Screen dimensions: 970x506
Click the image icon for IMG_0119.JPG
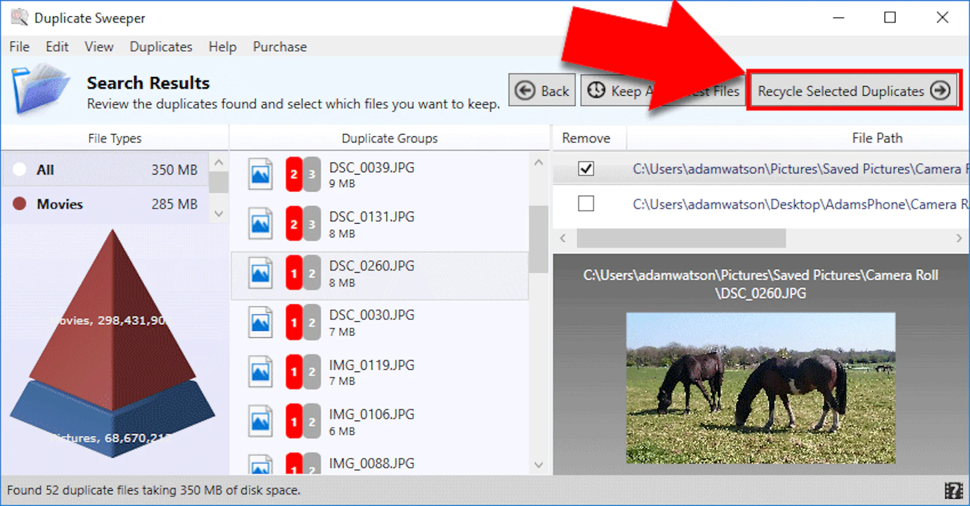pyautogui.click(x=260, y=371)
